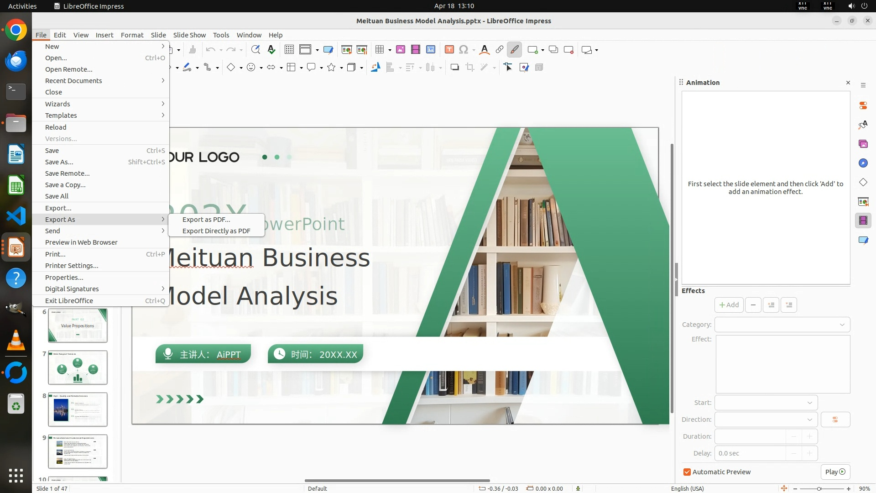Toggle the Show Draw Functions brush button
This screenshot has width=876, height=493.
pyautogui.click(x=515, y=50)
